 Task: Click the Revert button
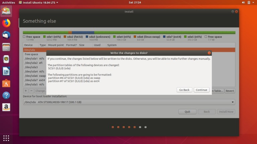pos(230,91)
